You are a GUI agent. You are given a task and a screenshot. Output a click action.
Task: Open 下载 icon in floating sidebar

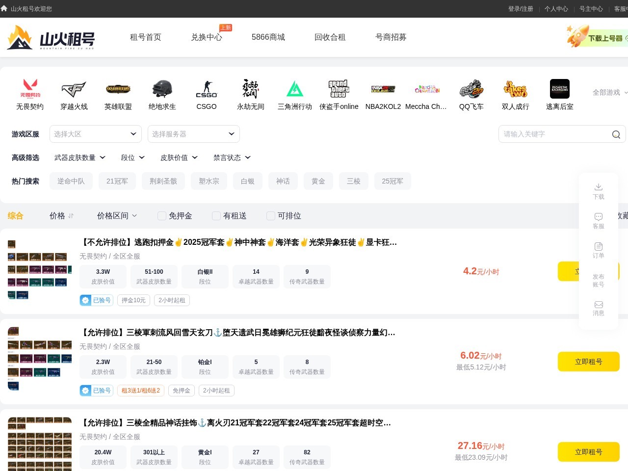pos(599,187)
